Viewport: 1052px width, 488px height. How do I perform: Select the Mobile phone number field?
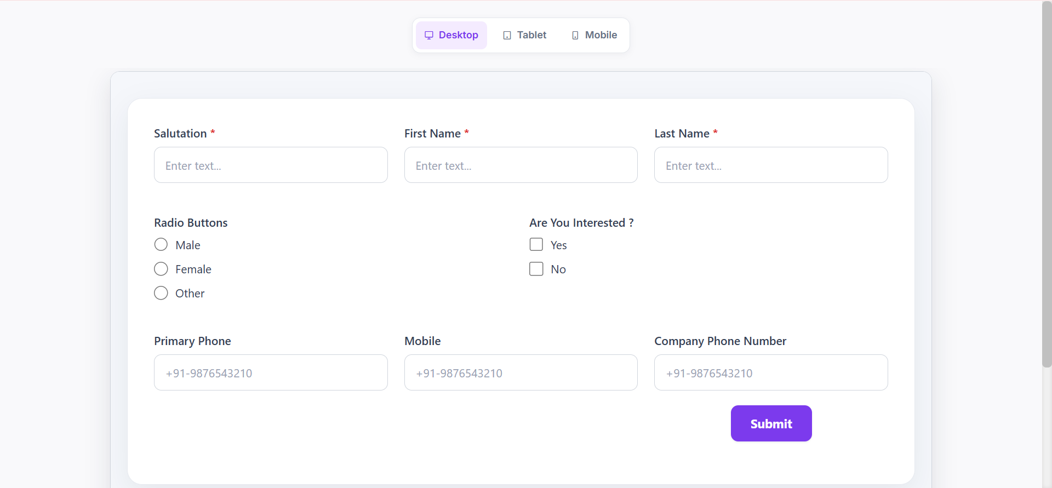click(521, 372)
